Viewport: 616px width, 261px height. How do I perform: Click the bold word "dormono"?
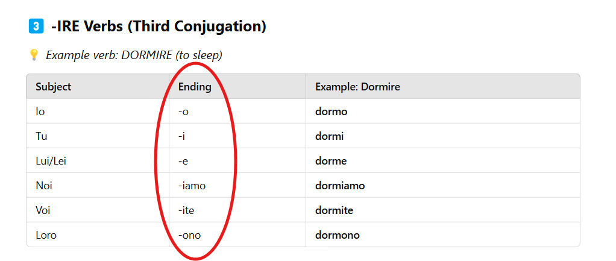pos(337,235)
